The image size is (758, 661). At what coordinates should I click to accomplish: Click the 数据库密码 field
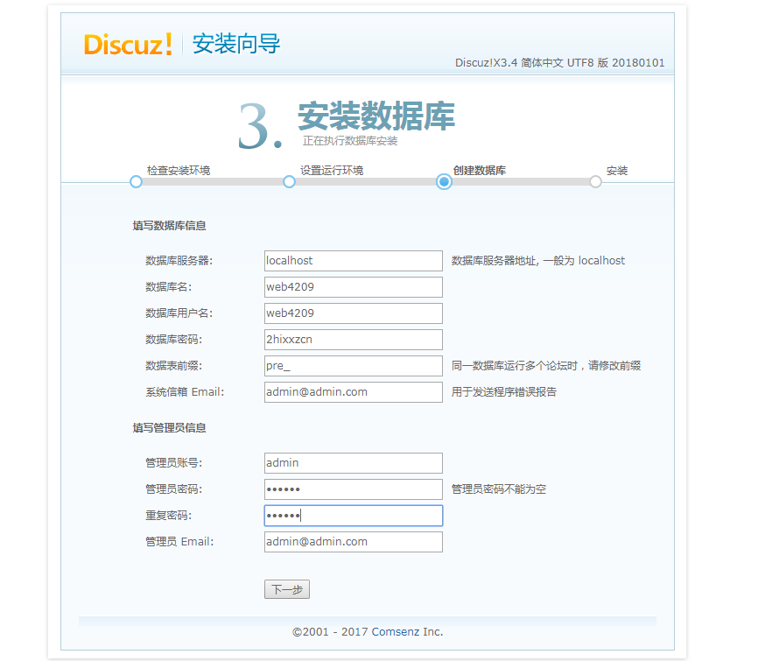point(353,340)
